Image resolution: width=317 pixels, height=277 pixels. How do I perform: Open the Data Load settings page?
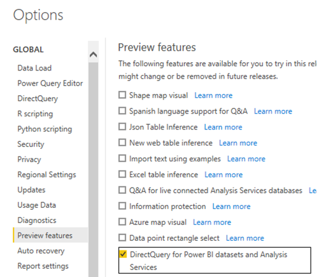[34, 68]
